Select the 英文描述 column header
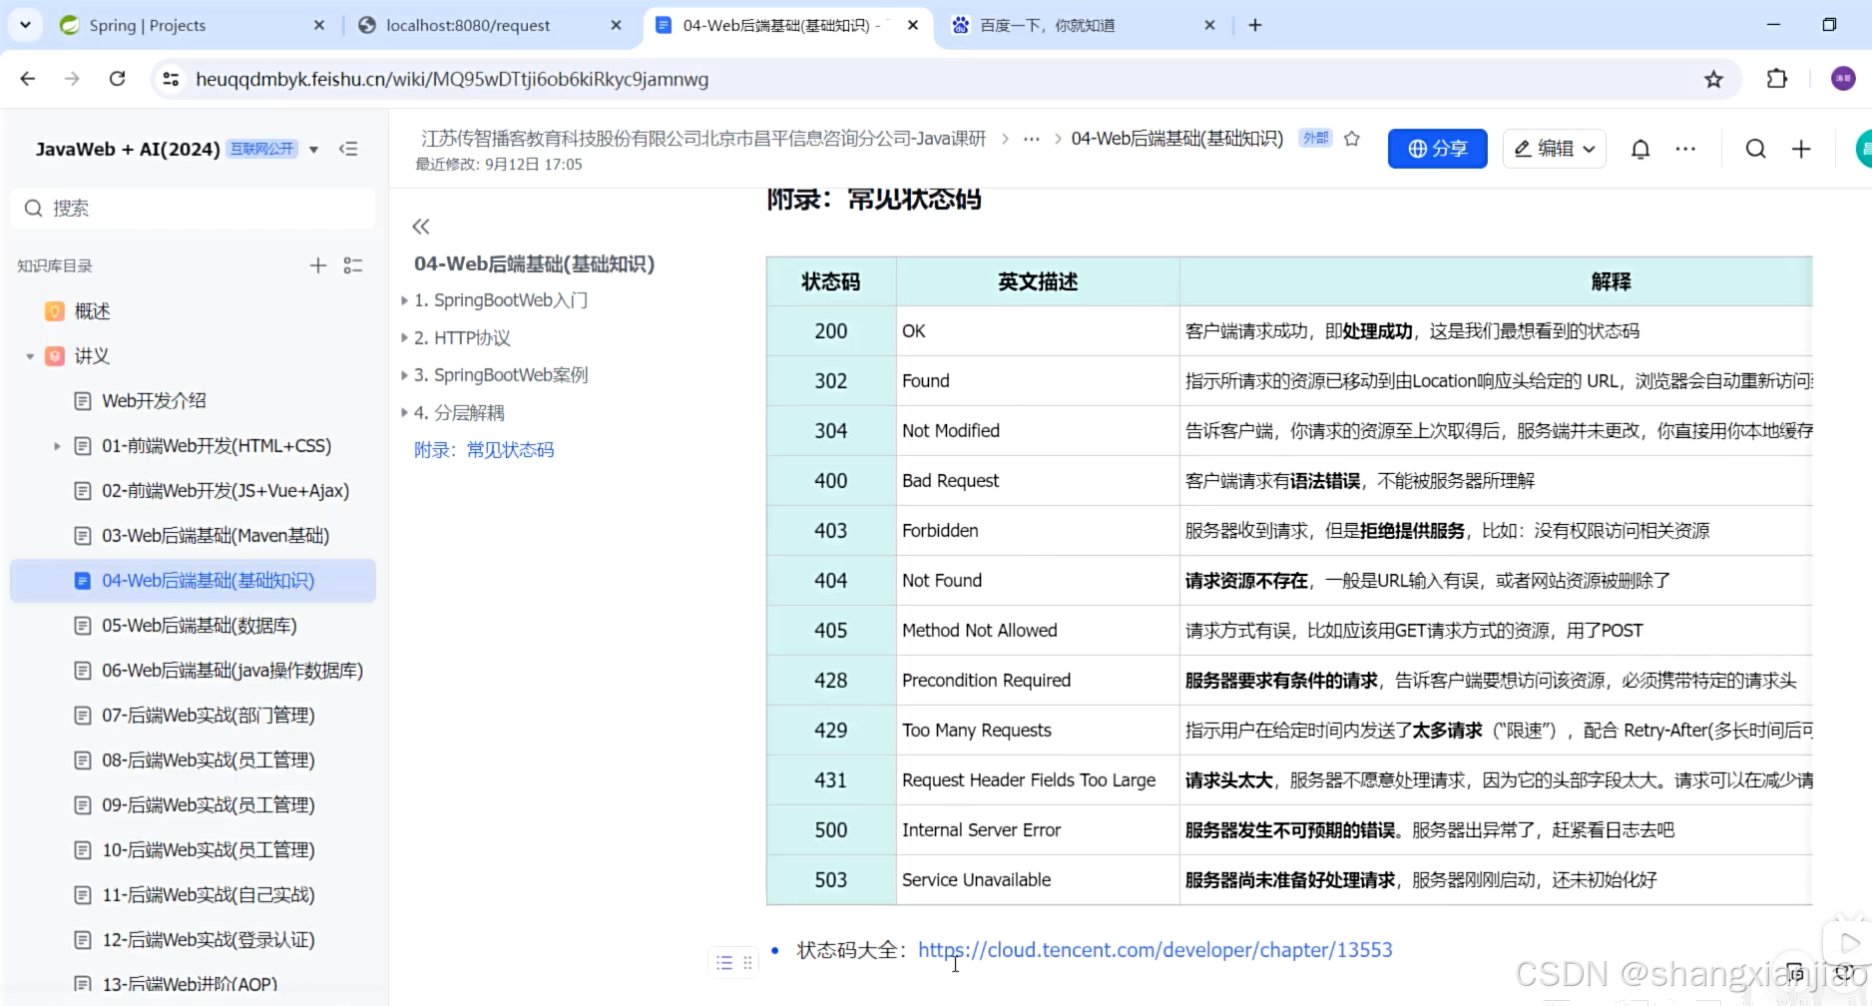The height and width of the screenshot is (1006, 1872). coord(1038,281)
